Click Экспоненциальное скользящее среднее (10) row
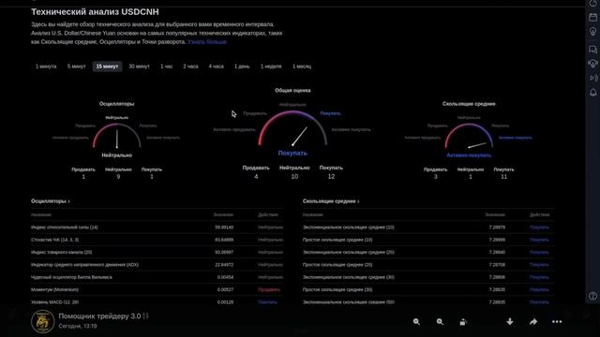 click(x=428, y=227)
